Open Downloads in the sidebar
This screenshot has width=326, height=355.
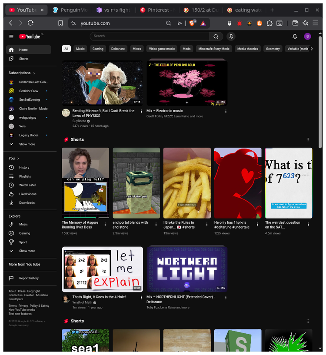[x=29, y=203]
